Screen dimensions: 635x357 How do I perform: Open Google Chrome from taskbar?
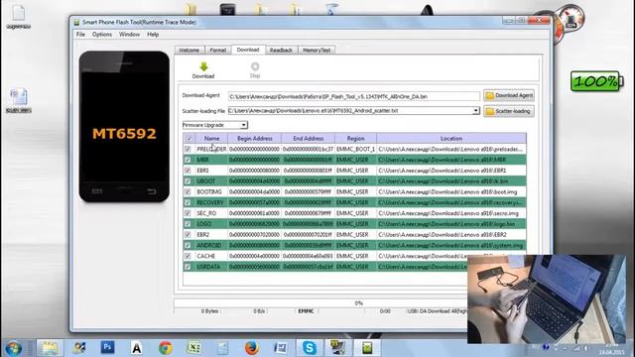[166, 348]
